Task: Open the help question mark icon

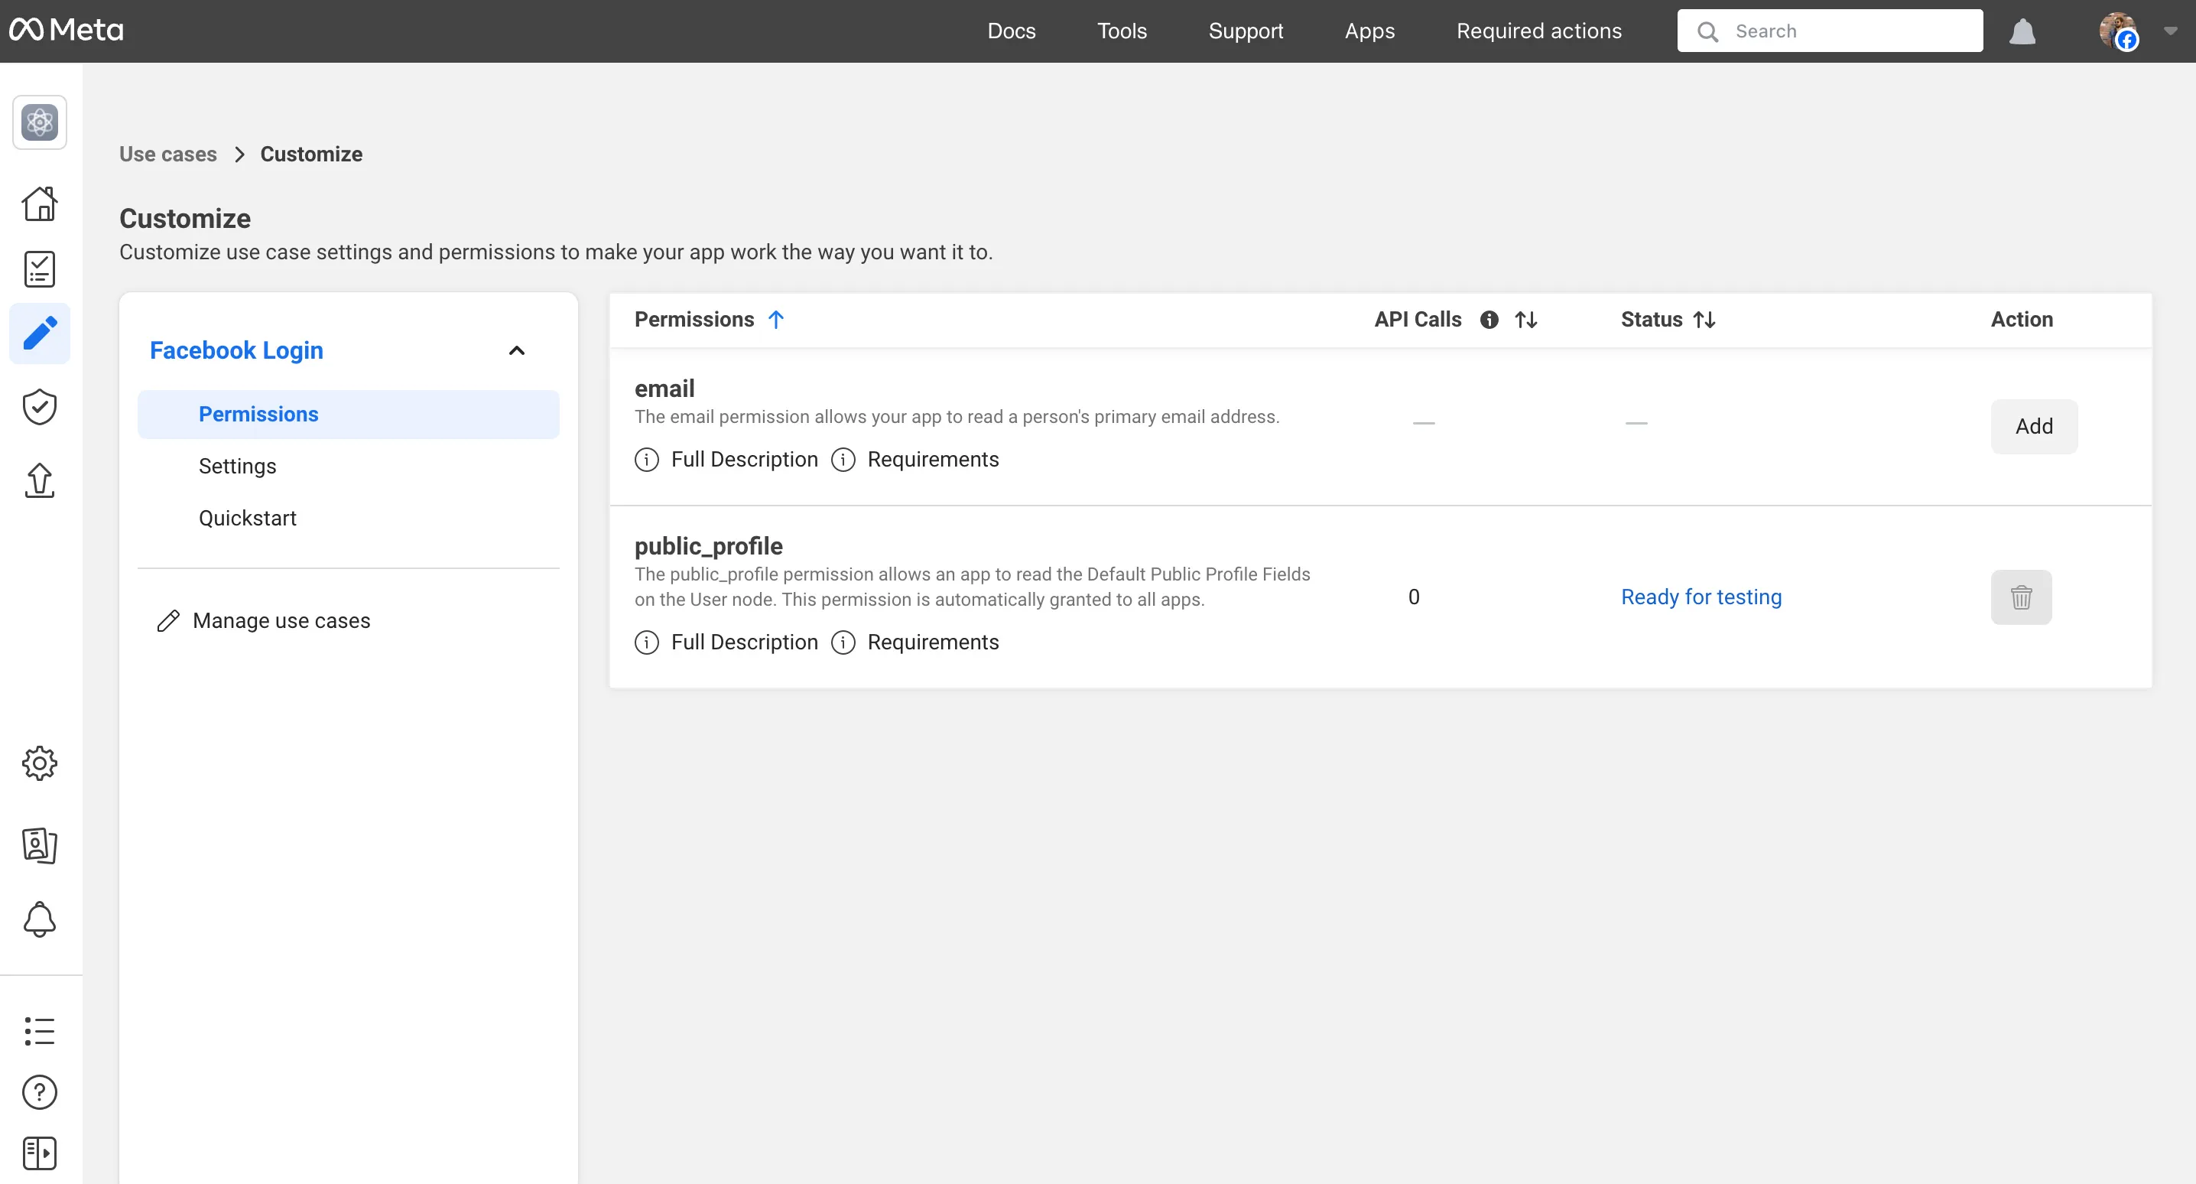Action: (39, 1093)
